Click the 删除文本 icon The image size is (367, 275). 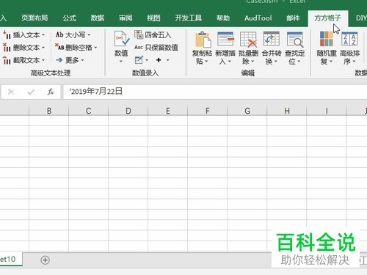point(7,48)
